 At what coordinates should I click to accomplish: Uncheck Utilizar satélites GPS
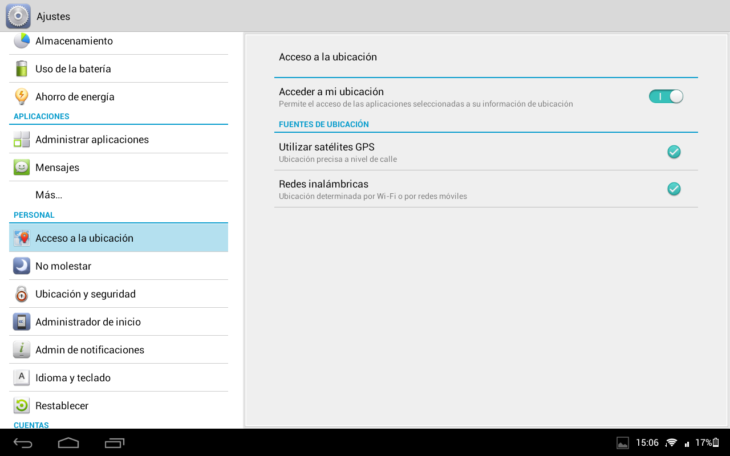(674, 152)
